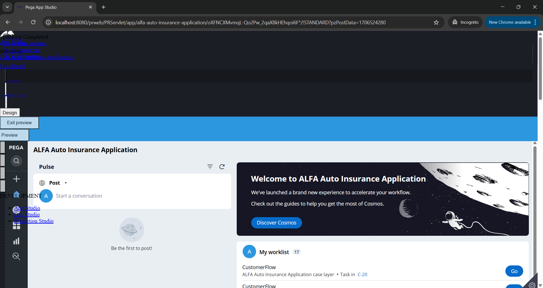Click the Explore Data chart-magnifier sidebar icon
Viewport: 543px width, 288px height.
(x=16, y=256)
